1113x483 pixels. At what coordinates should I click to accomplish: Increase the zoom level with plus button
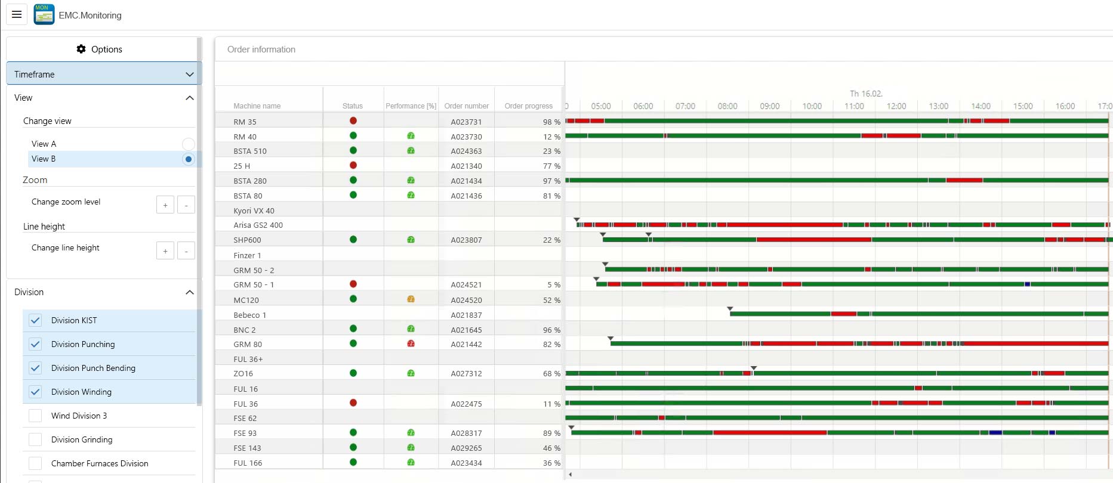pos(165,205)
